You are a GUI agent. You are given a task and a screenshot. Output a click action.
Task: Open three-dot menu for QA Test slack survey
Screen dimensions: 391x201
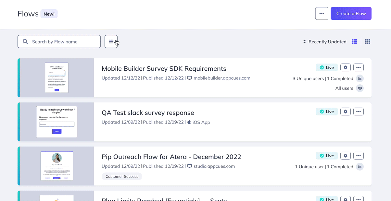click(x=359, y=112)
